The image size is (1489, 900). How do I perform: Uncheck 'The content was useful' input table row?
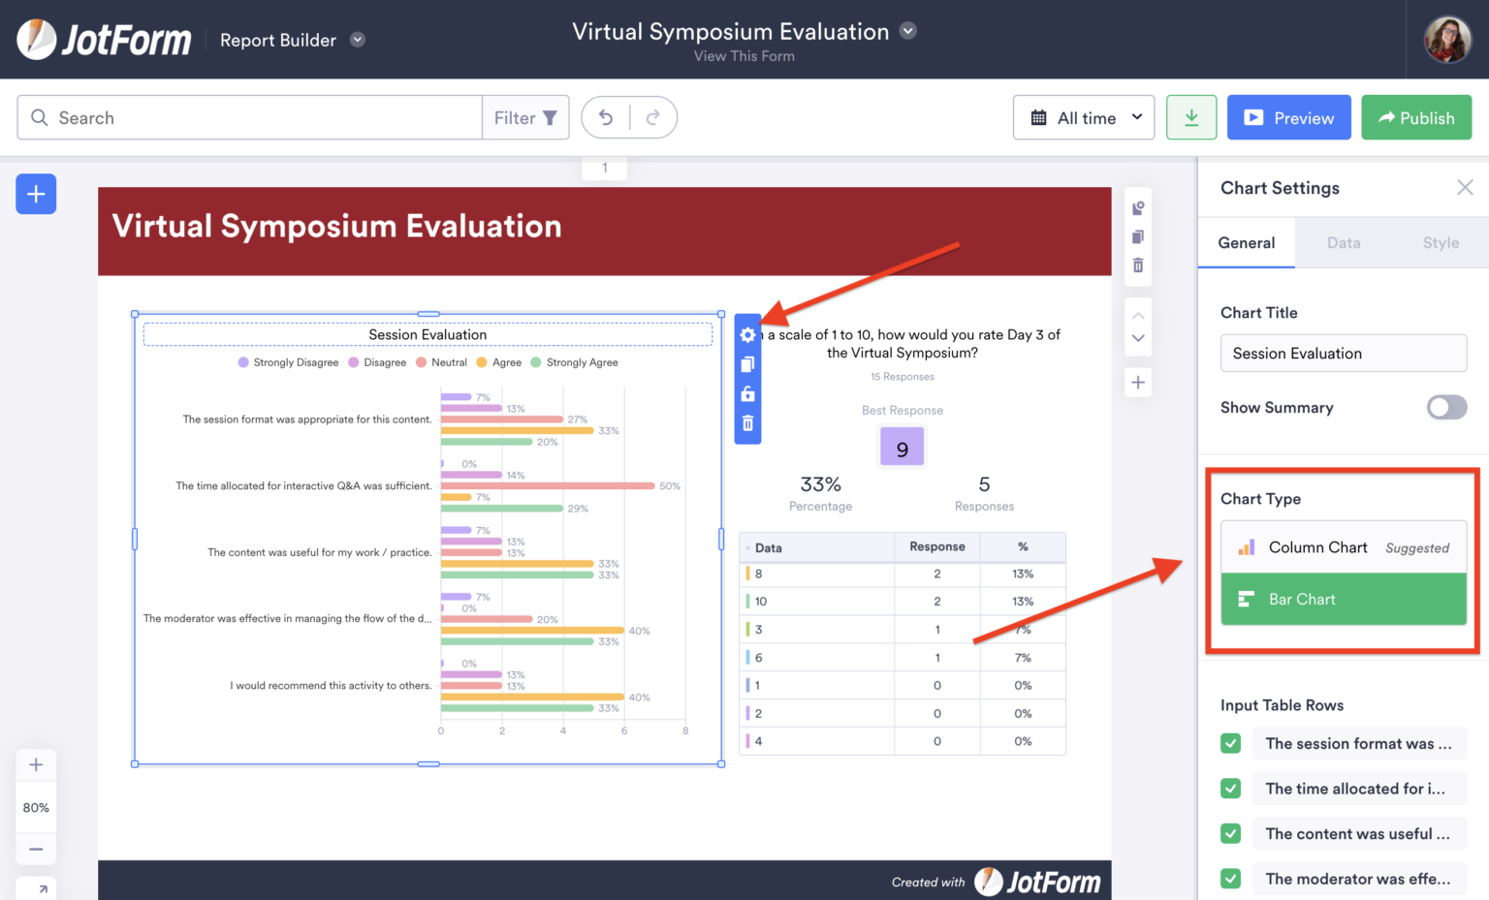click(x=1230, y=833)
